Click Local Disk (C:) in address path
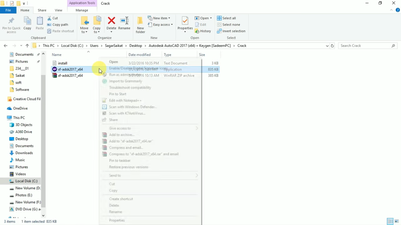The image size is (401, 225). [72, 46]
